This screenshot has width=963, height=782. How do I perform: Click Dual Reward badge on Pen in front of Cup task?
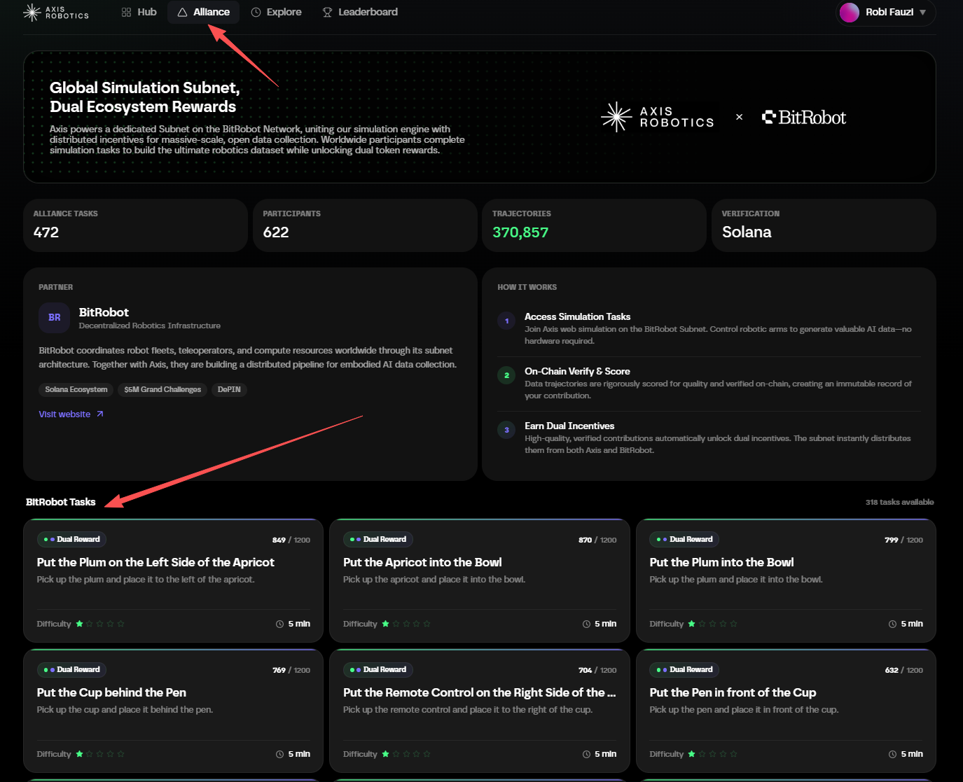[684, 670]
